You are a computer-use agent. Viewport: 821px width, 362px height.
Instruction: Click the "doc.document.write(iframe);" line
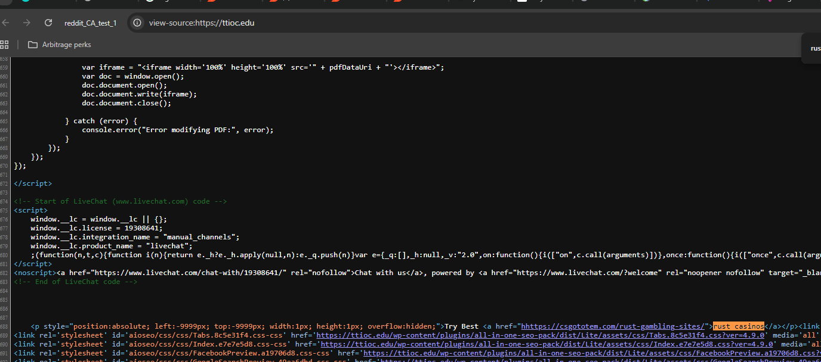(x=139, y=94)
